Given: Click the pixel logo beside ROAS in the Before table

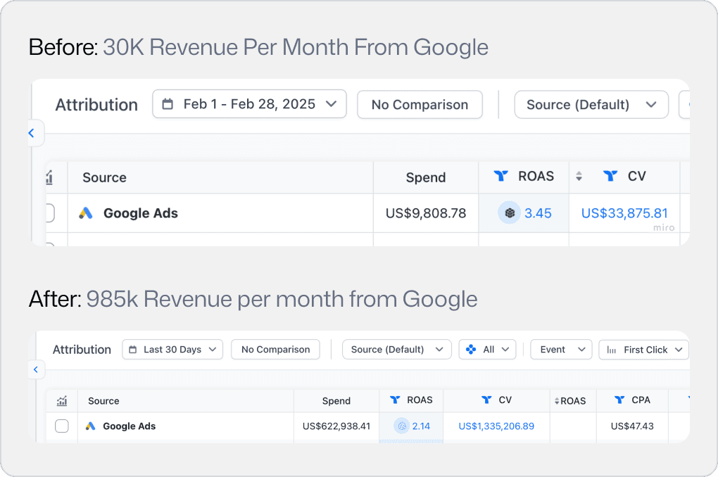Looking at the screenshot, I should (x=501, y=176).
